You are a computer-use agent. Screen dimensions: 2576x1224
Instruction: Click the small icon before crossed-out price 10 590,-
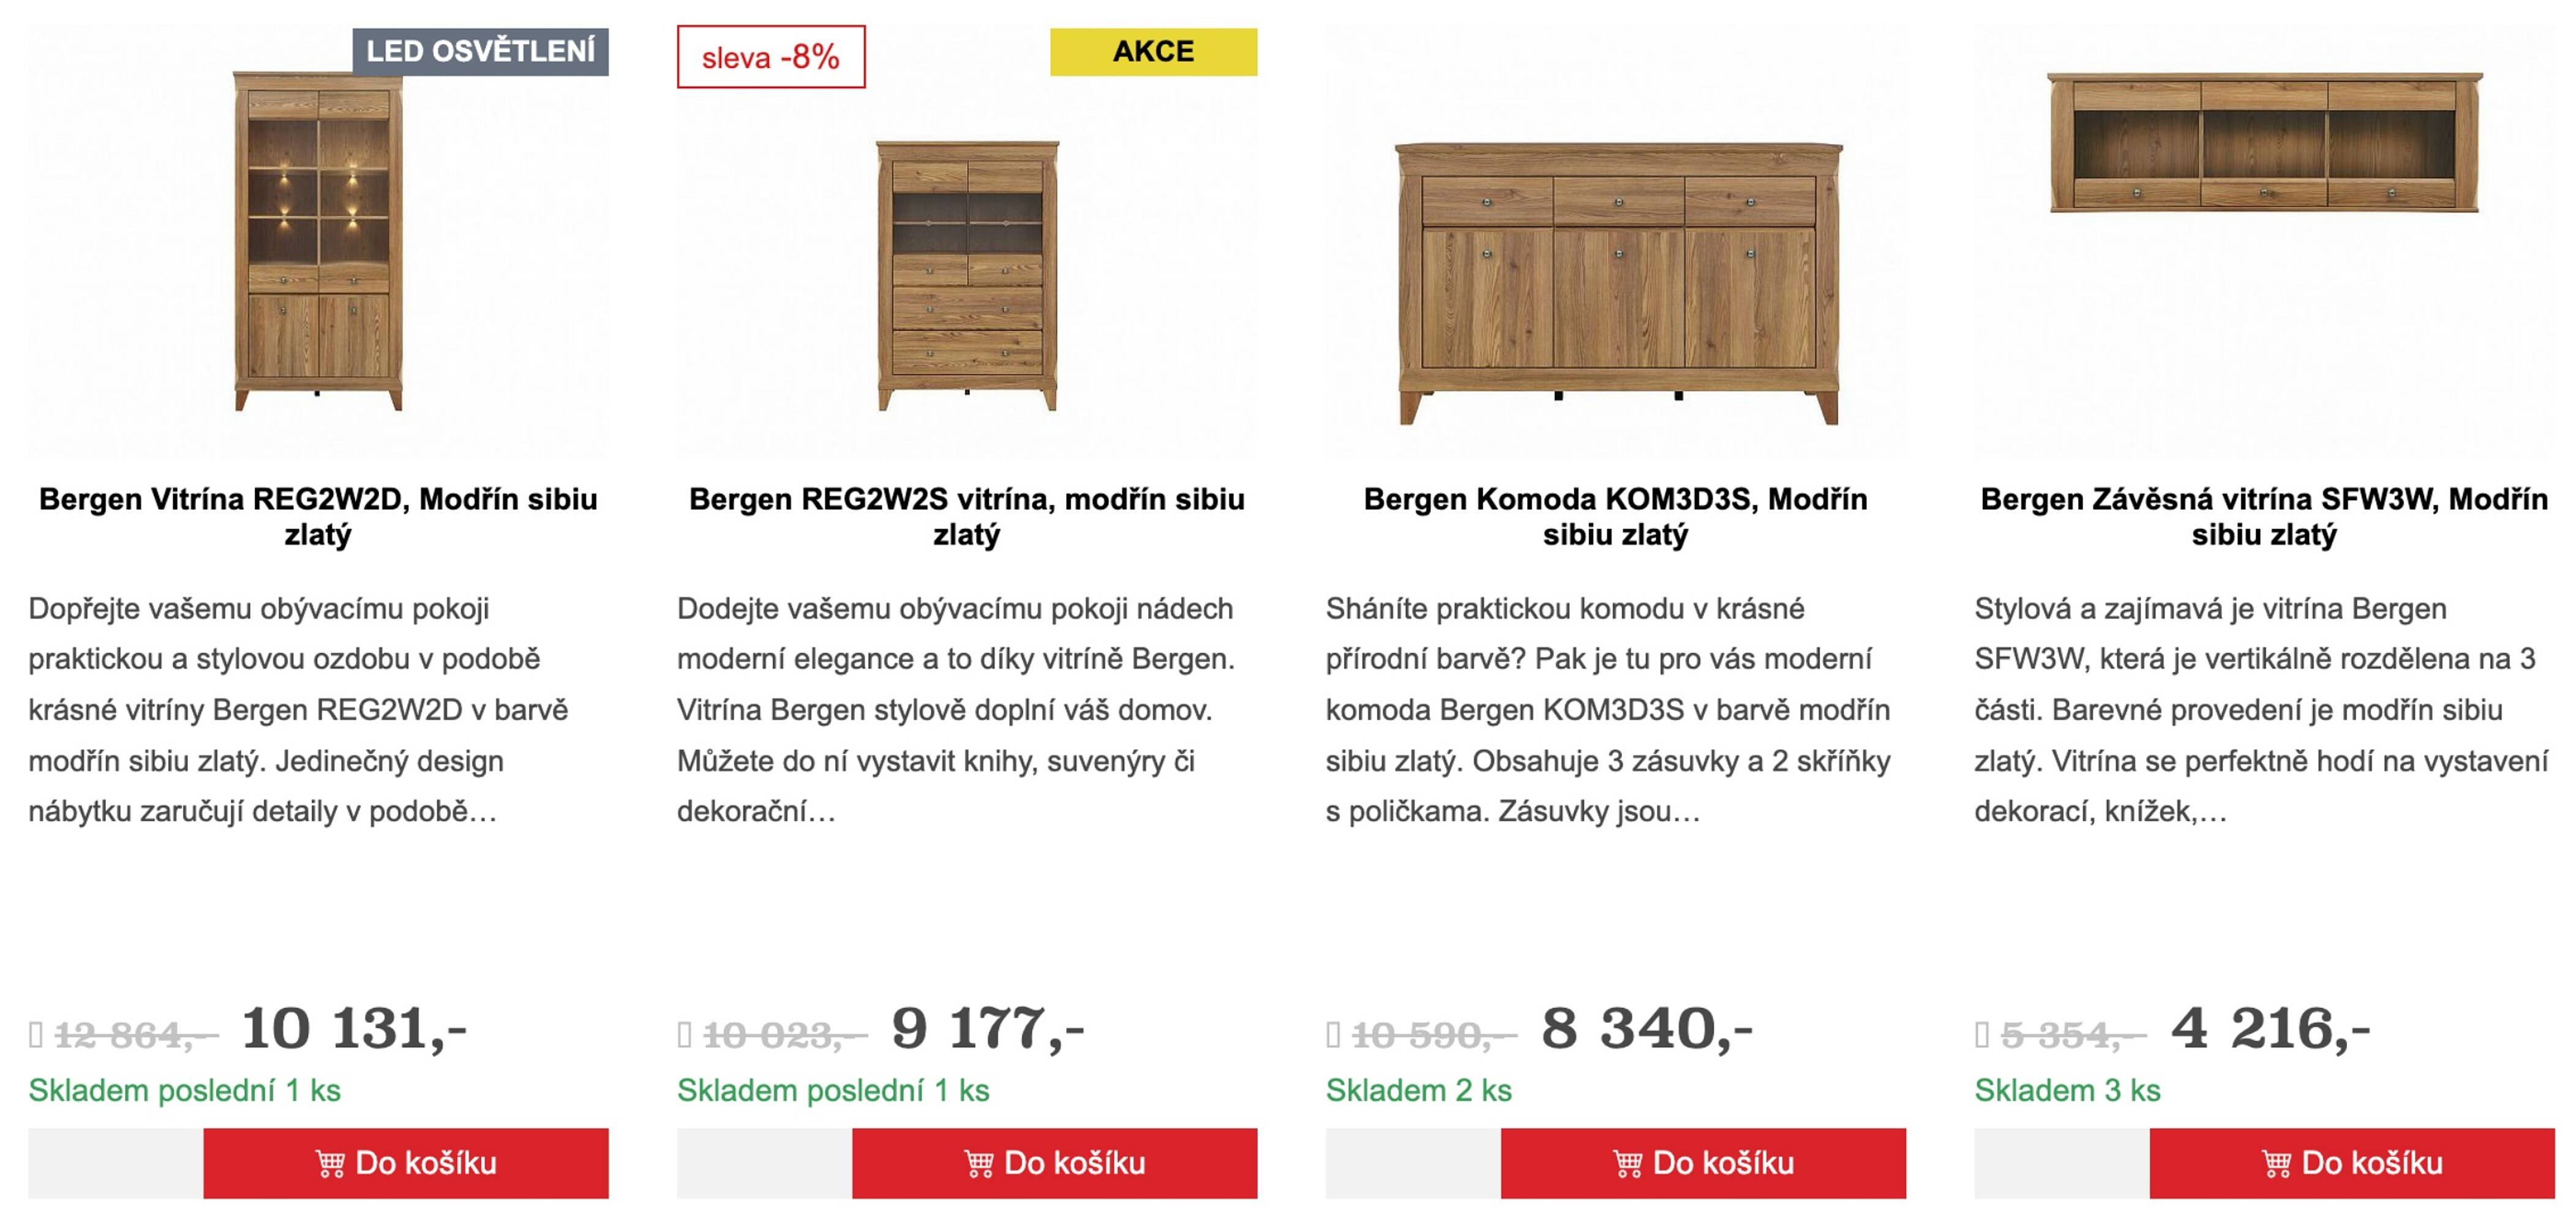[1333, 1035]
